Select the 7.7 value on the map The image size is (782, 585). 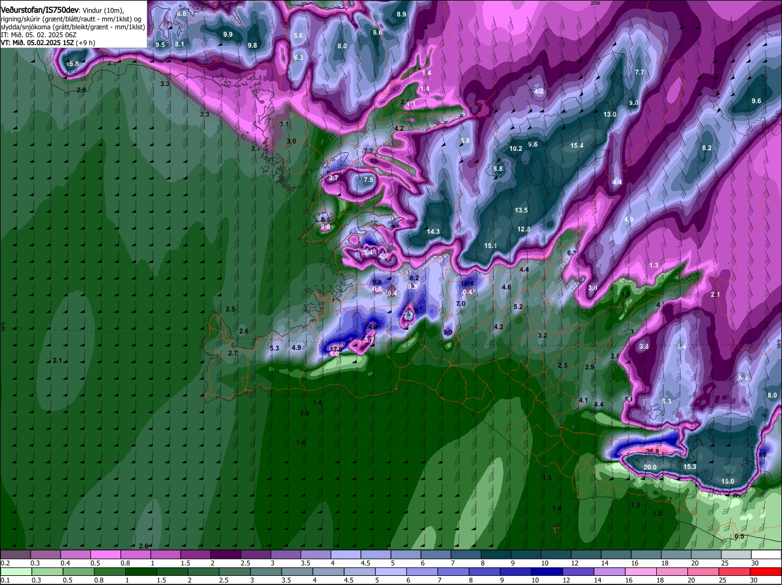point(640,72)
